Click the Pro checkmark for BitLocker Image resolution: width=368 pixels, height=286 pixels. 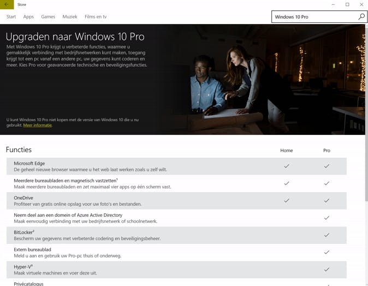click(x=327, y=235)
